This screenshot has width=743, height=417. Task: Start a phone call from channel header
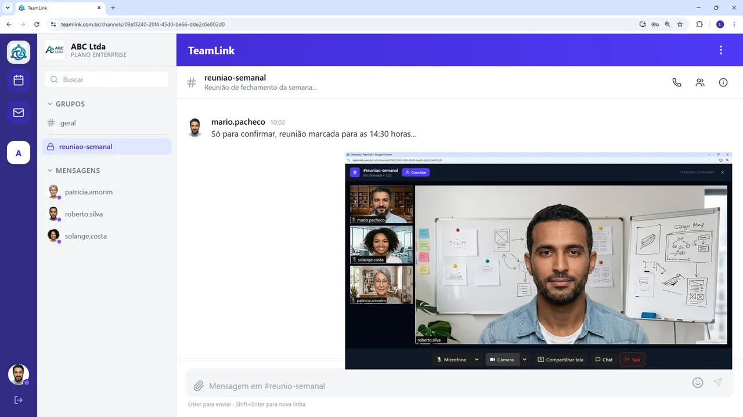pyautogui.click(x=677, y=82)
